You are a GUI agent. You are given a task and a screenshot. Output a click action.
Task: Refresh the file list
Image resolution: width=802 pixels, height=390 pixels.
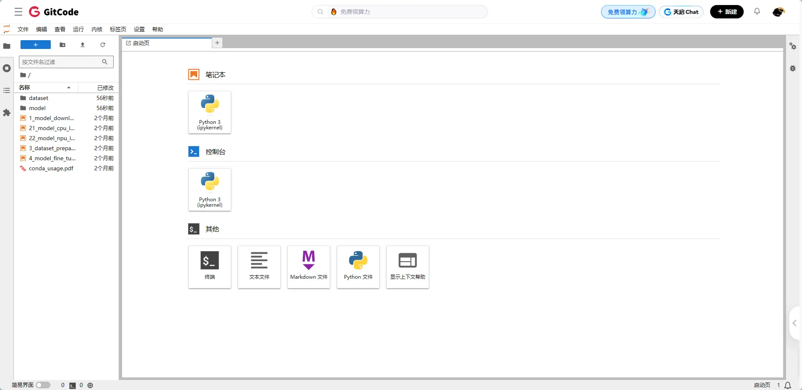pyautogui.click(x=103, y=45)
